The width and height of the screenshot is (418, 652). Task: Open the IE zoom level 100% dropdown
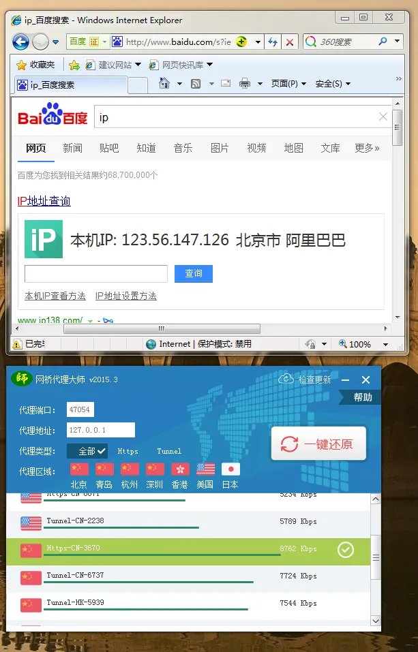(385, 344)
